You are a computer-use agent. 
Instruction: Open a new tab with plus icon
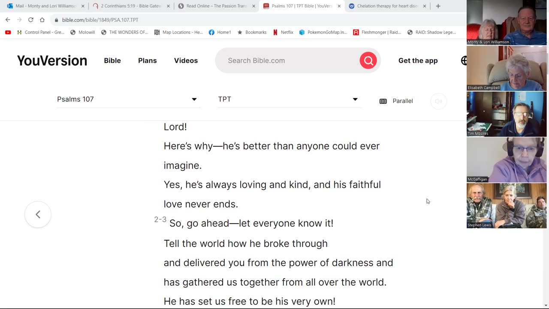coord(438,6)
